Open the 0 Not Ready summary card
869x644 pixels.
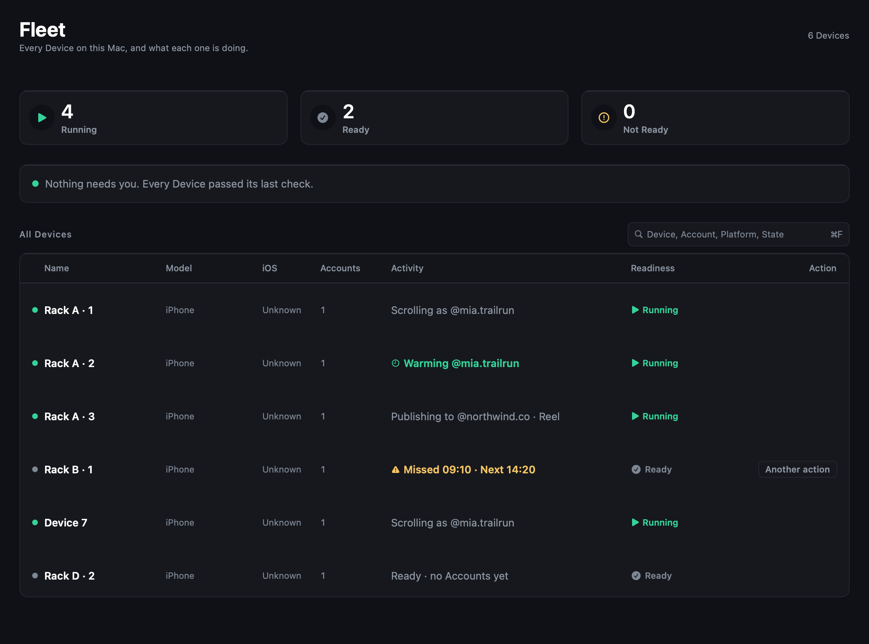pos(715,118)
